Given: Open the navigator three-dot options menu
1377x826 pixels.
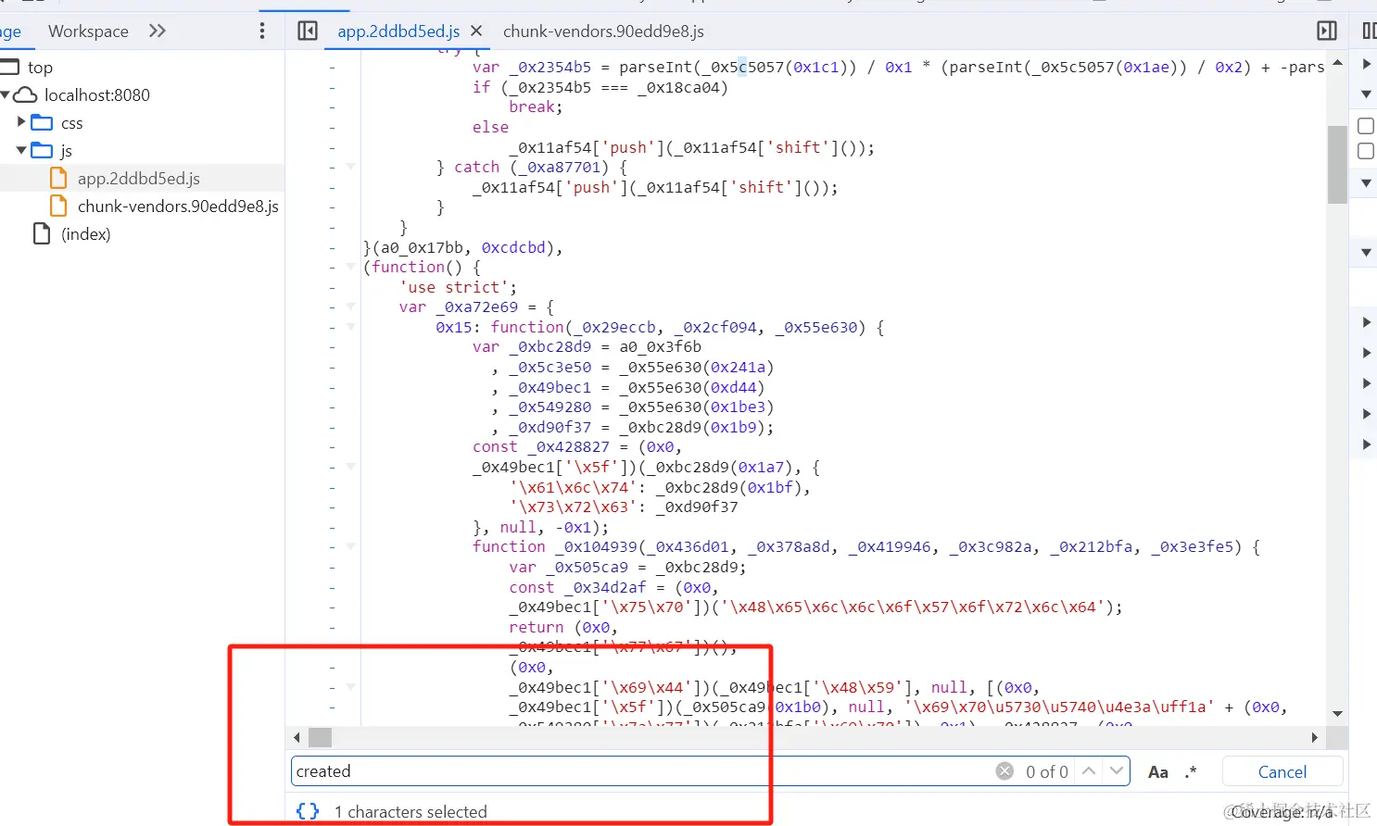Looking at the screenshot, I should (262, 31).
